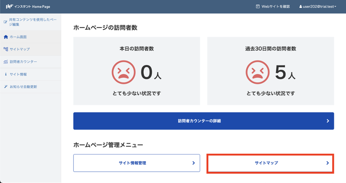Click the sad face in 本日の訪問者数
The width and height of the screenshot is (346, 183).
pyautogui.click(x=123, y=73)
